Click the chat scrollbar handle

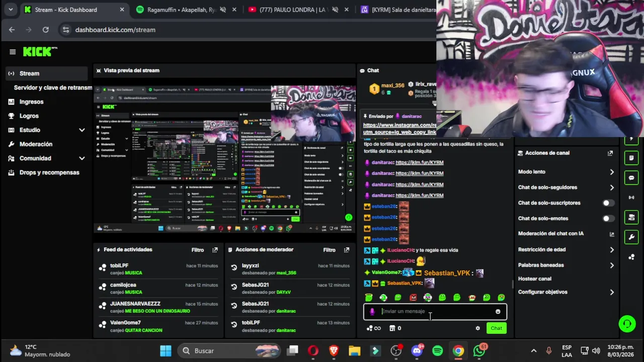[513, 284]
